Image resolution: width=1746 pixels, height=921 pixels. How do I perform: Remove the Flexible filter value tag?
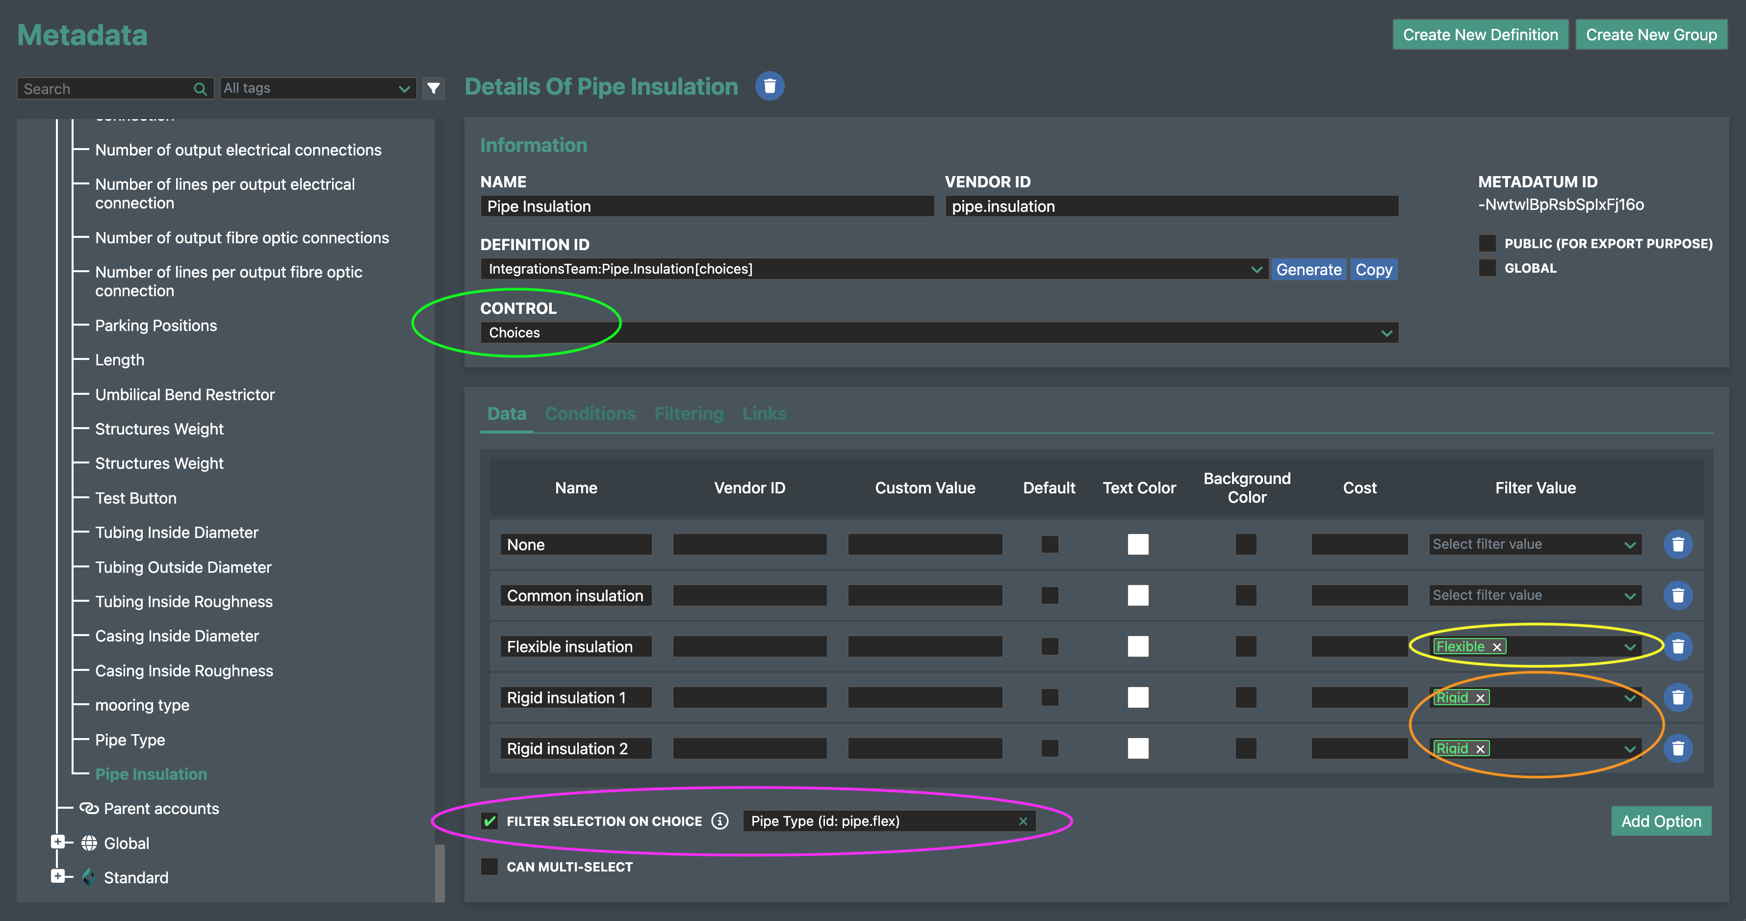[x=1496, y=647]
